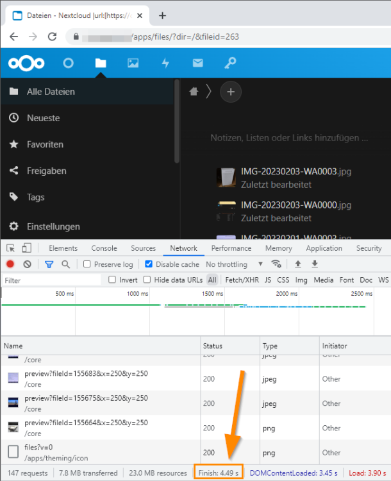The width and height of the screenshot is (391, 481).
Task: Enable the Preserve log checkbox
Action: (87, 264)
